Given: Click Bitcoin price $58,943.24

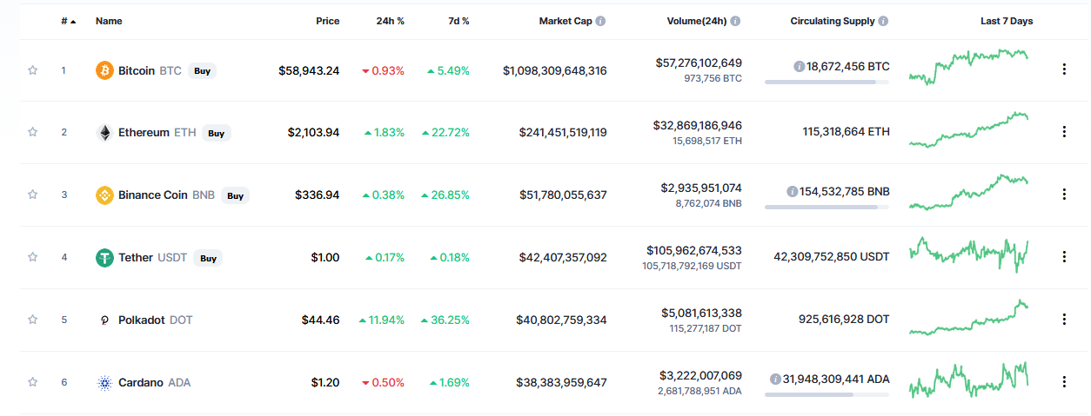Looking at the screenshot, I should click(309, 70).
